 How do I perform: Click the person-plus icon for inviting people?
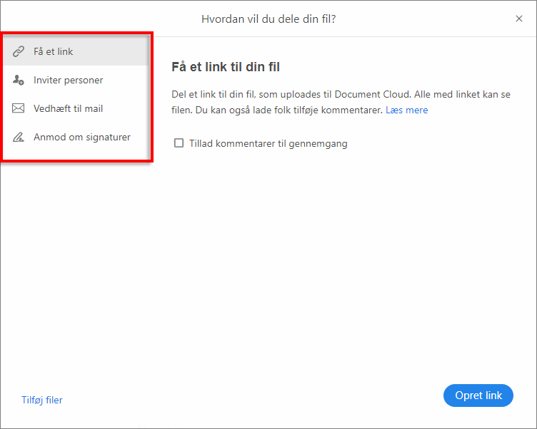click(19, 81)
